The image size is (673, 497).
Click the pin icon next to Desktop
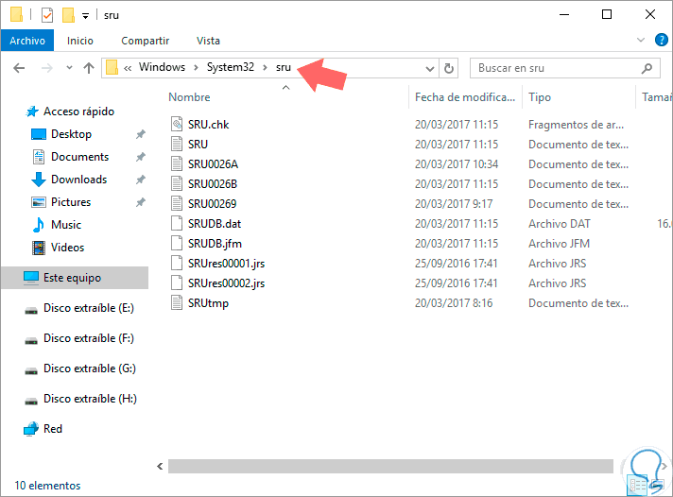click(140, 134)
